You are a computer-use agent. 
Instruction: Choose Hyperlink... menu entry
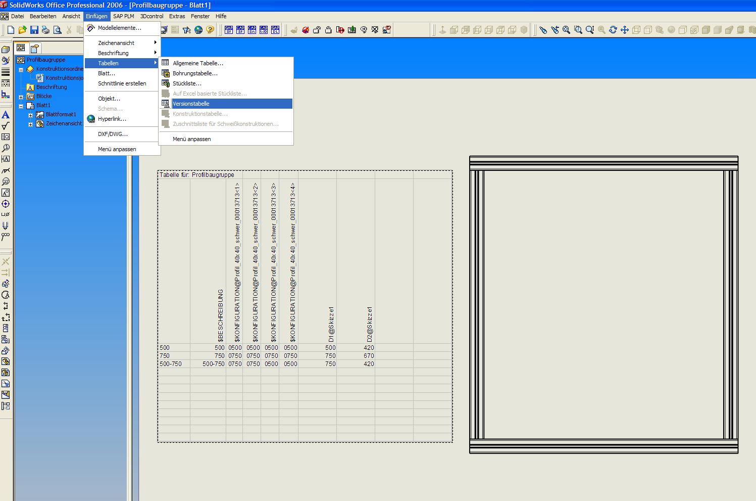[122, 119]
